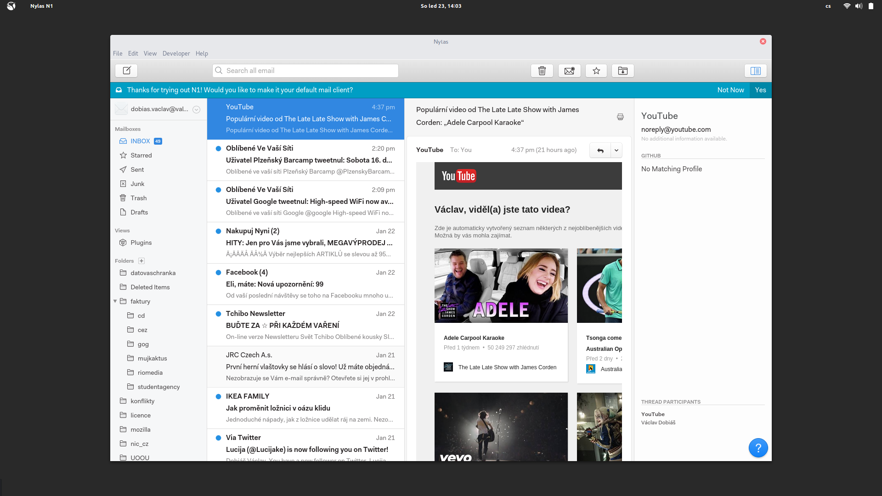Collapse the faktury folder tree

(x=115, y=301)
